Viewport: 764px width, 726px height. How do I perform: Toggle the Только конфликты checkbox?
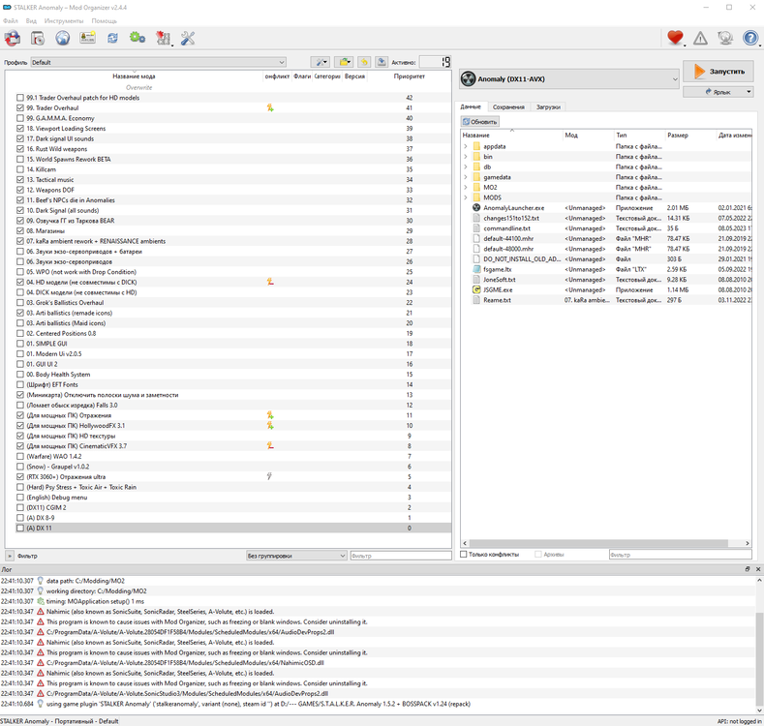tap(464, 555)
